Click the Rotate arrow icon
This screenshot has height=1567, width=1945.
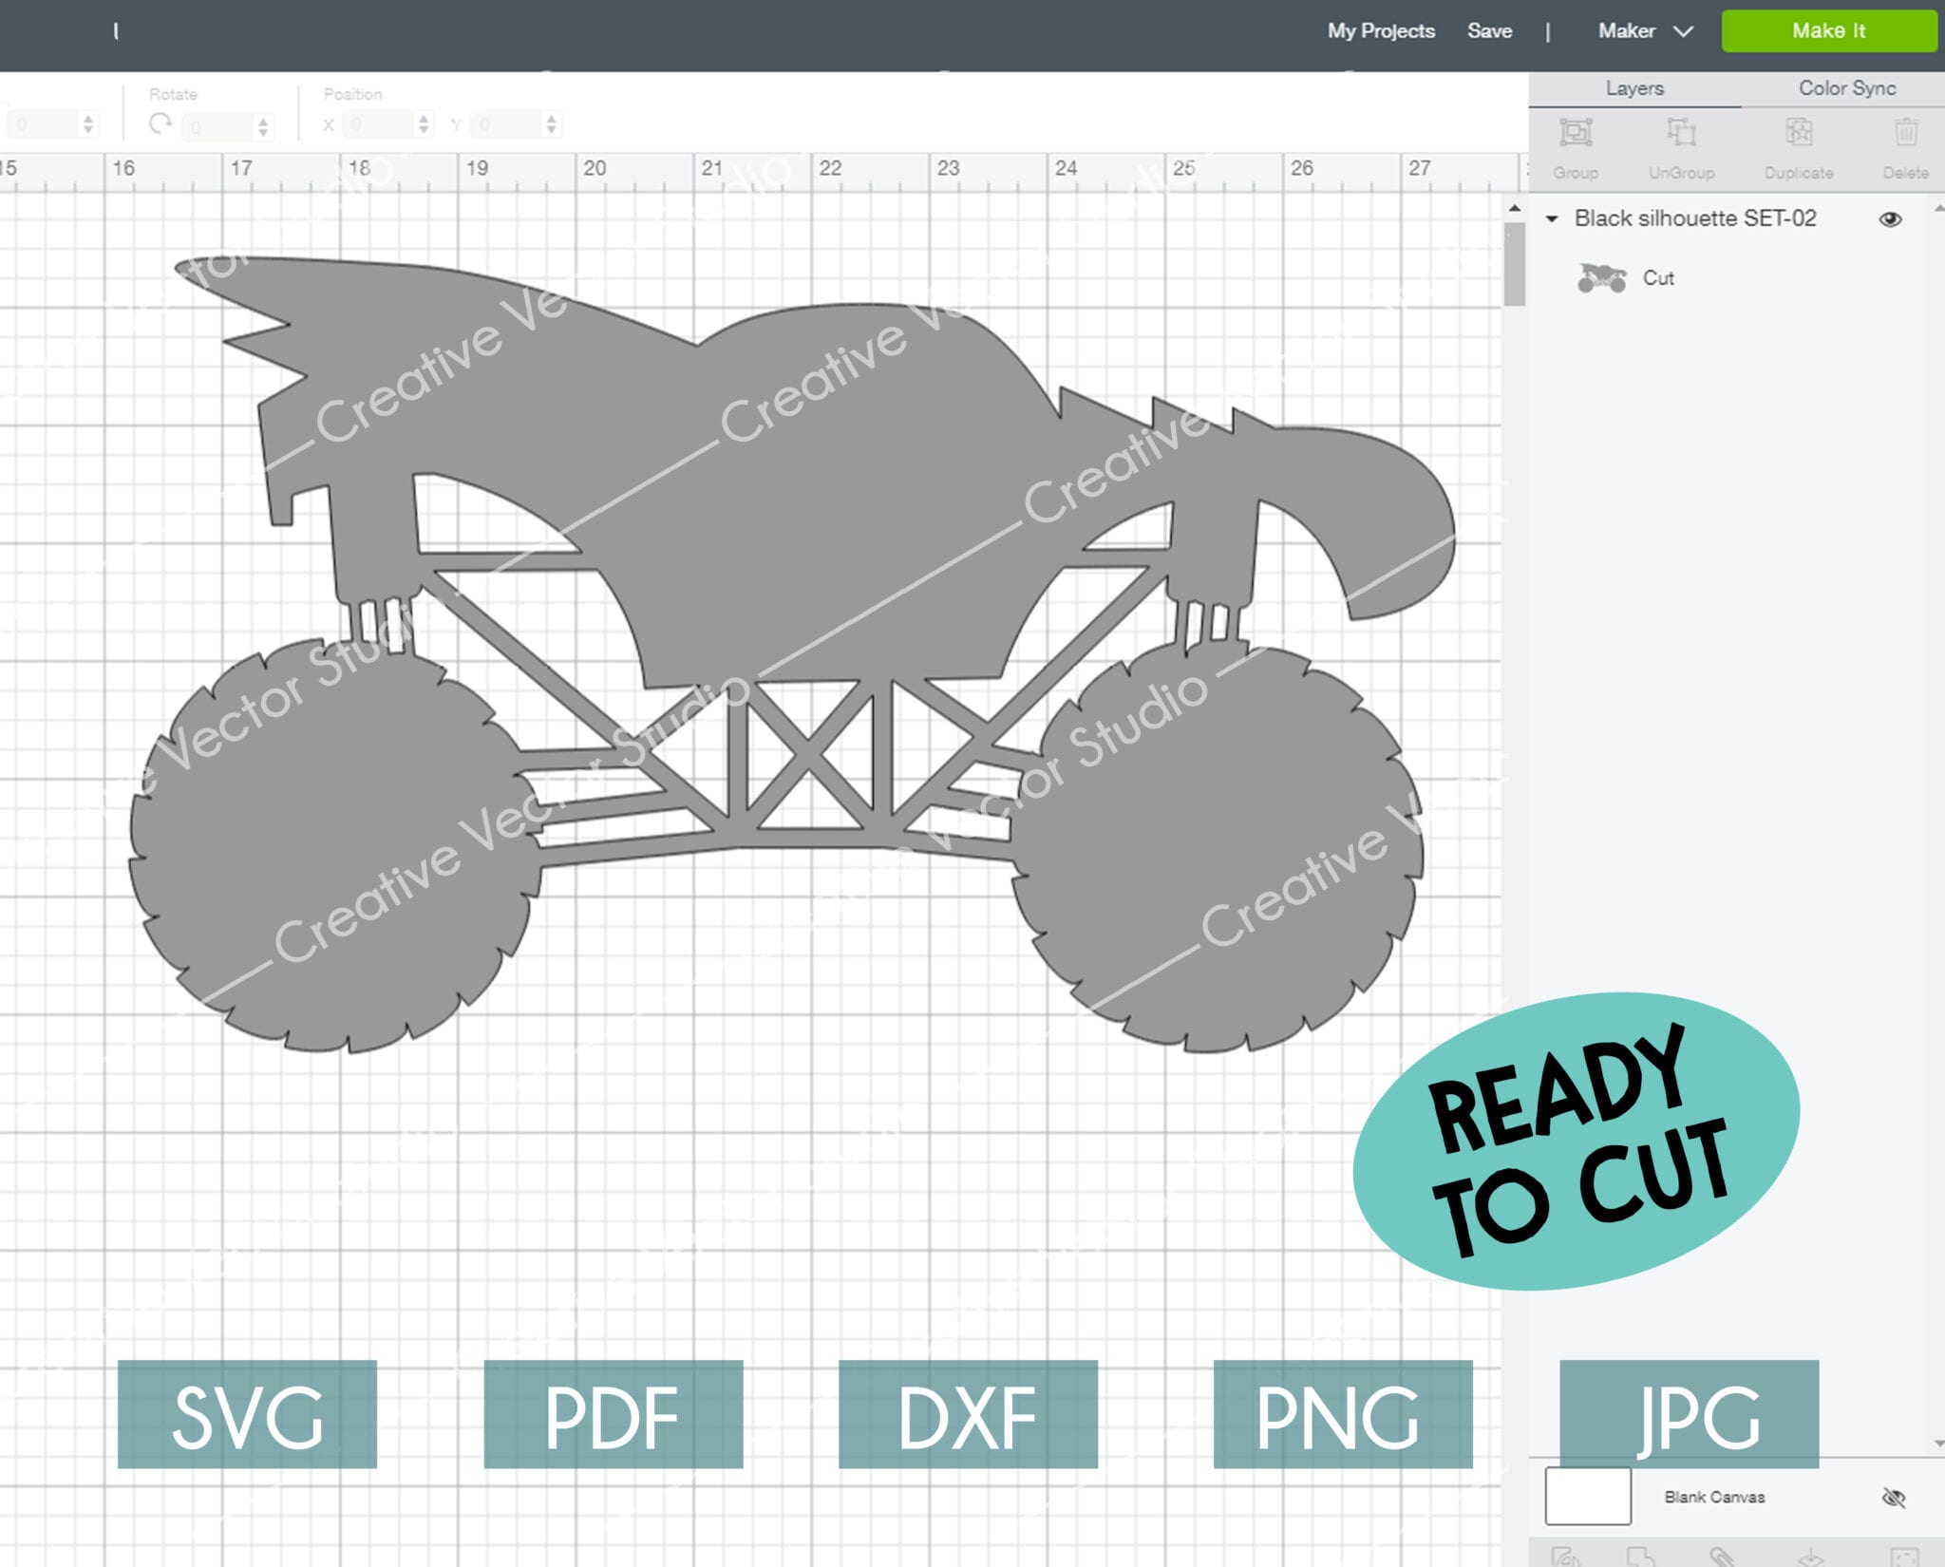click(x=161, y=123)
